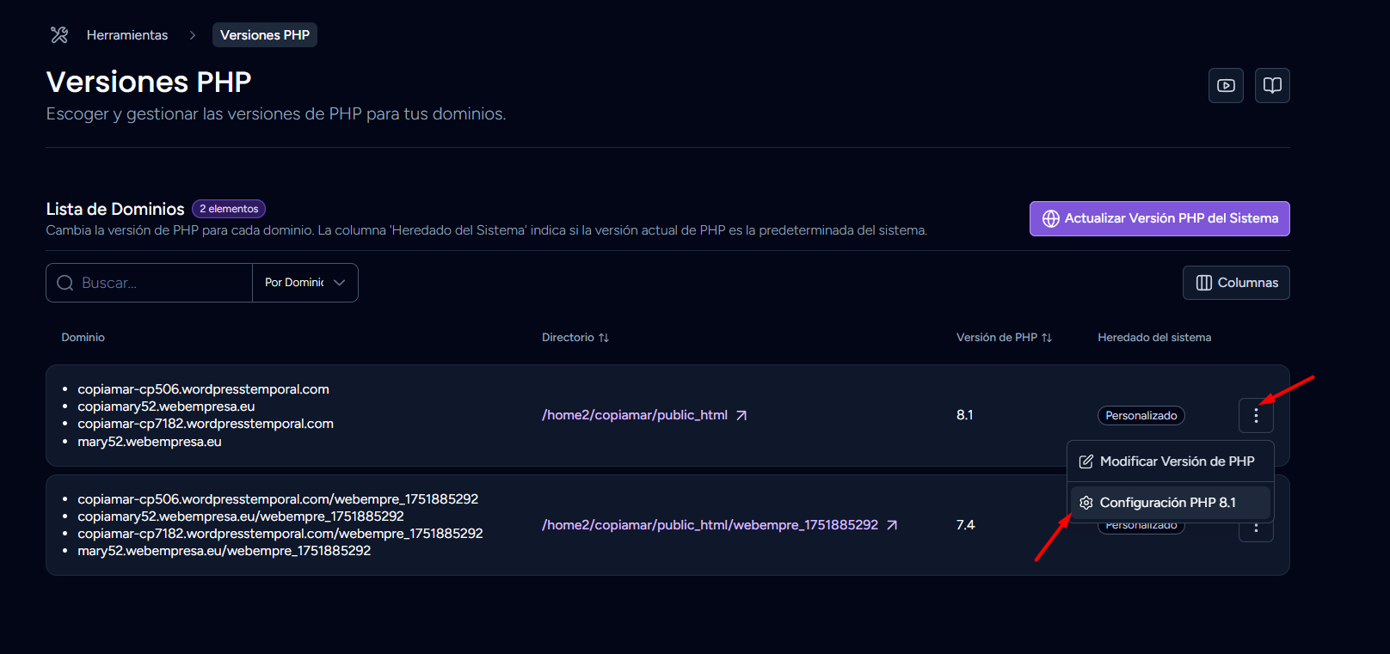Click the three-dot menu for second domain row
The height and width of the screenshot is (654, 1390).
[1256, 529]
